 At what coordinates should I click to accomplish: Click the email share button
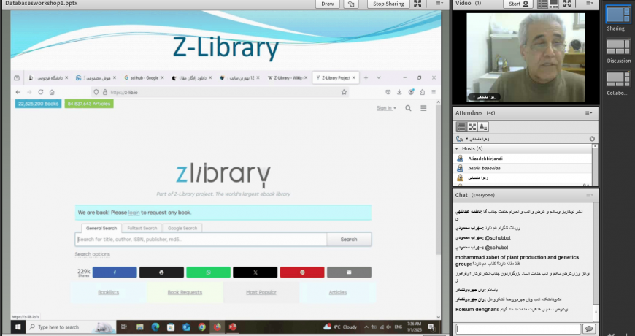[349, 272]
